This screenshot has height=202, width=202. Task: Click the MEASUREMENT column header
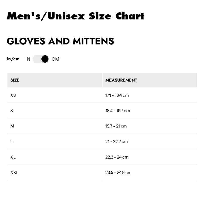coord(121,80)
